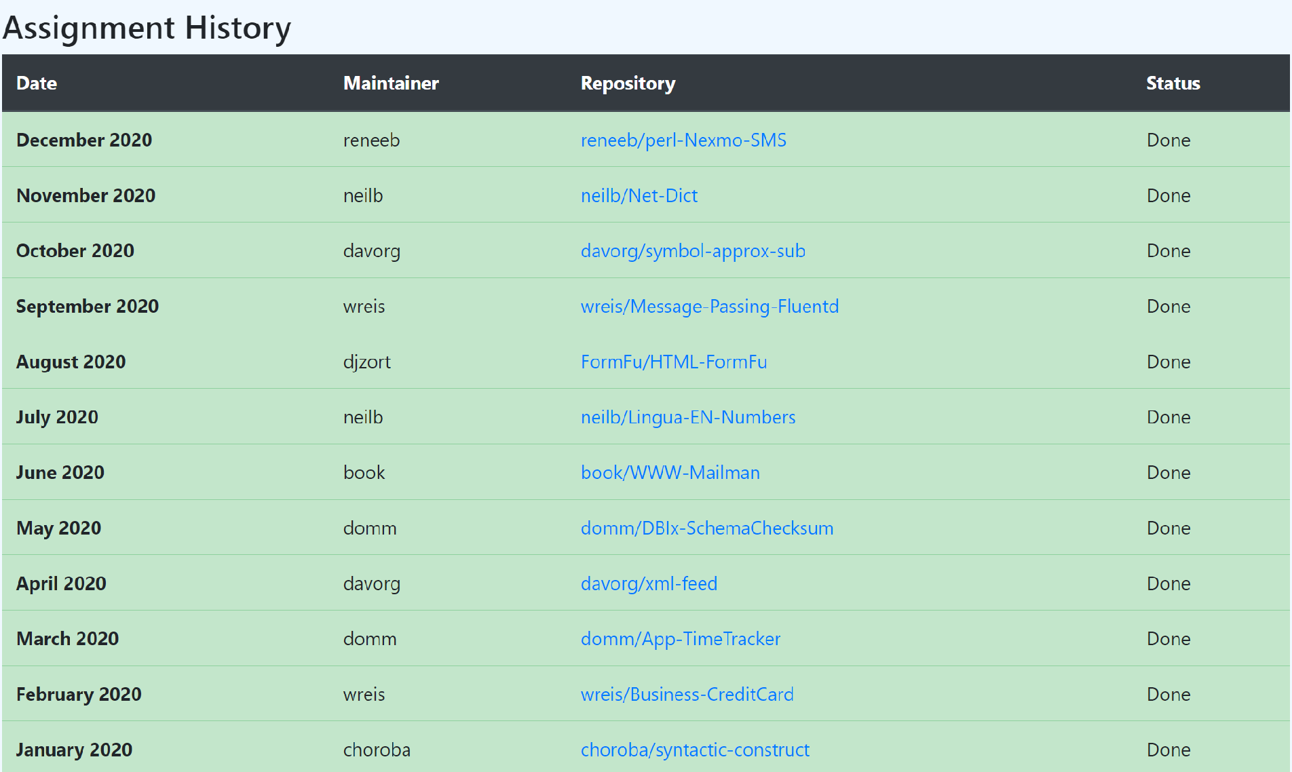The height and width of the screenshot is (772, 1292).
Task: Open the book/WWW-Mailman repository link
Action: pyautogui.click(x=670, y=473)
